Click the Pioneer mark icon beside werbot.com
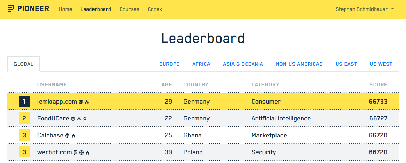This screenshot has height=163, width=406. (75, 153)
